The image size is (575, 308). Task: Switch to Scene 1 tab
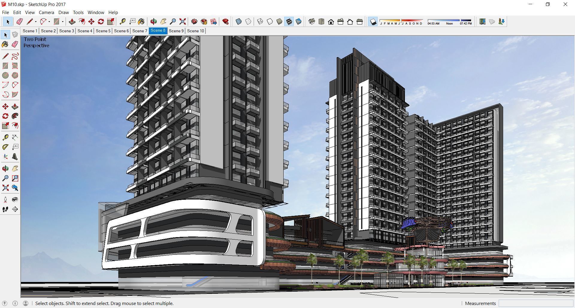pos(30,31)
